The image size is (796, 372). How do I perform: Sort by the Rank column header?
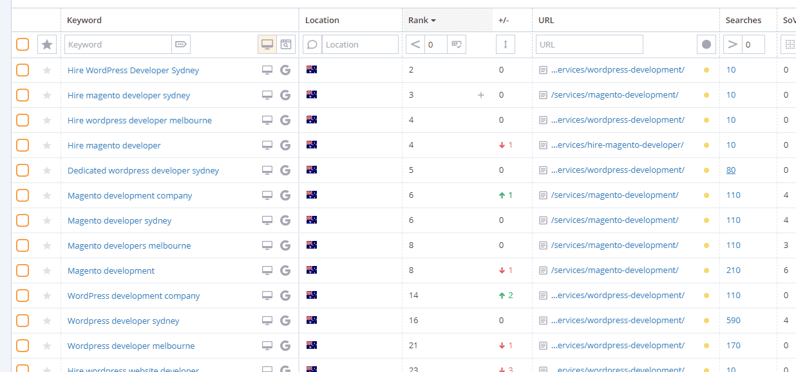click(422, 21)
